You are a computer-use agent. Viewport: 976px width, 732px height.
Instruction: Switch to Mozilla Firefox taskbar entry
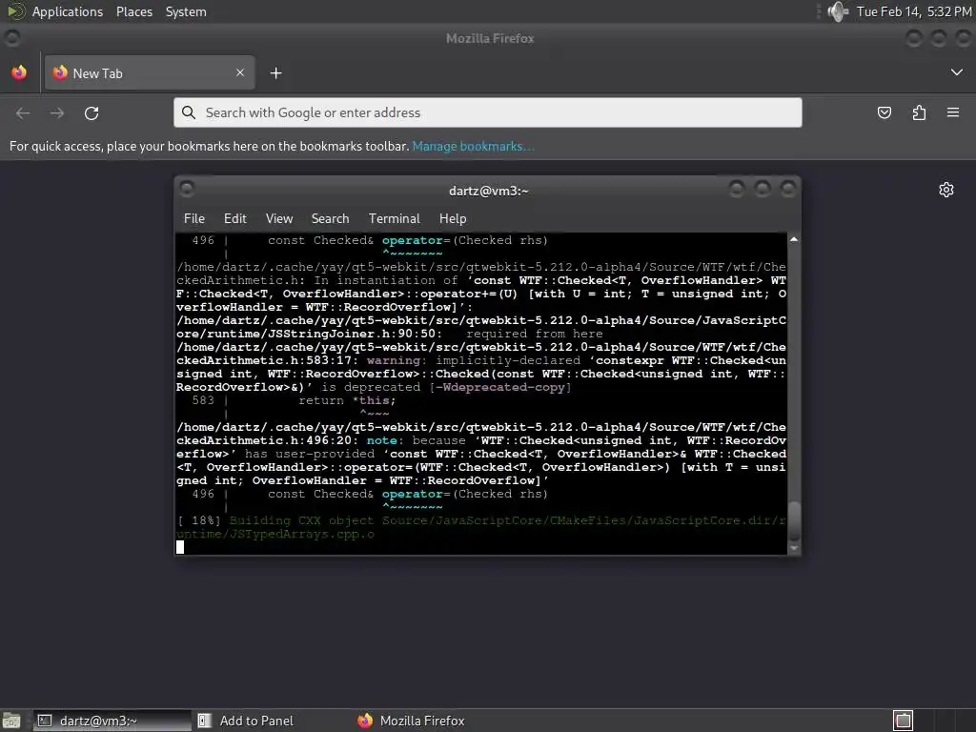[411, 721]
